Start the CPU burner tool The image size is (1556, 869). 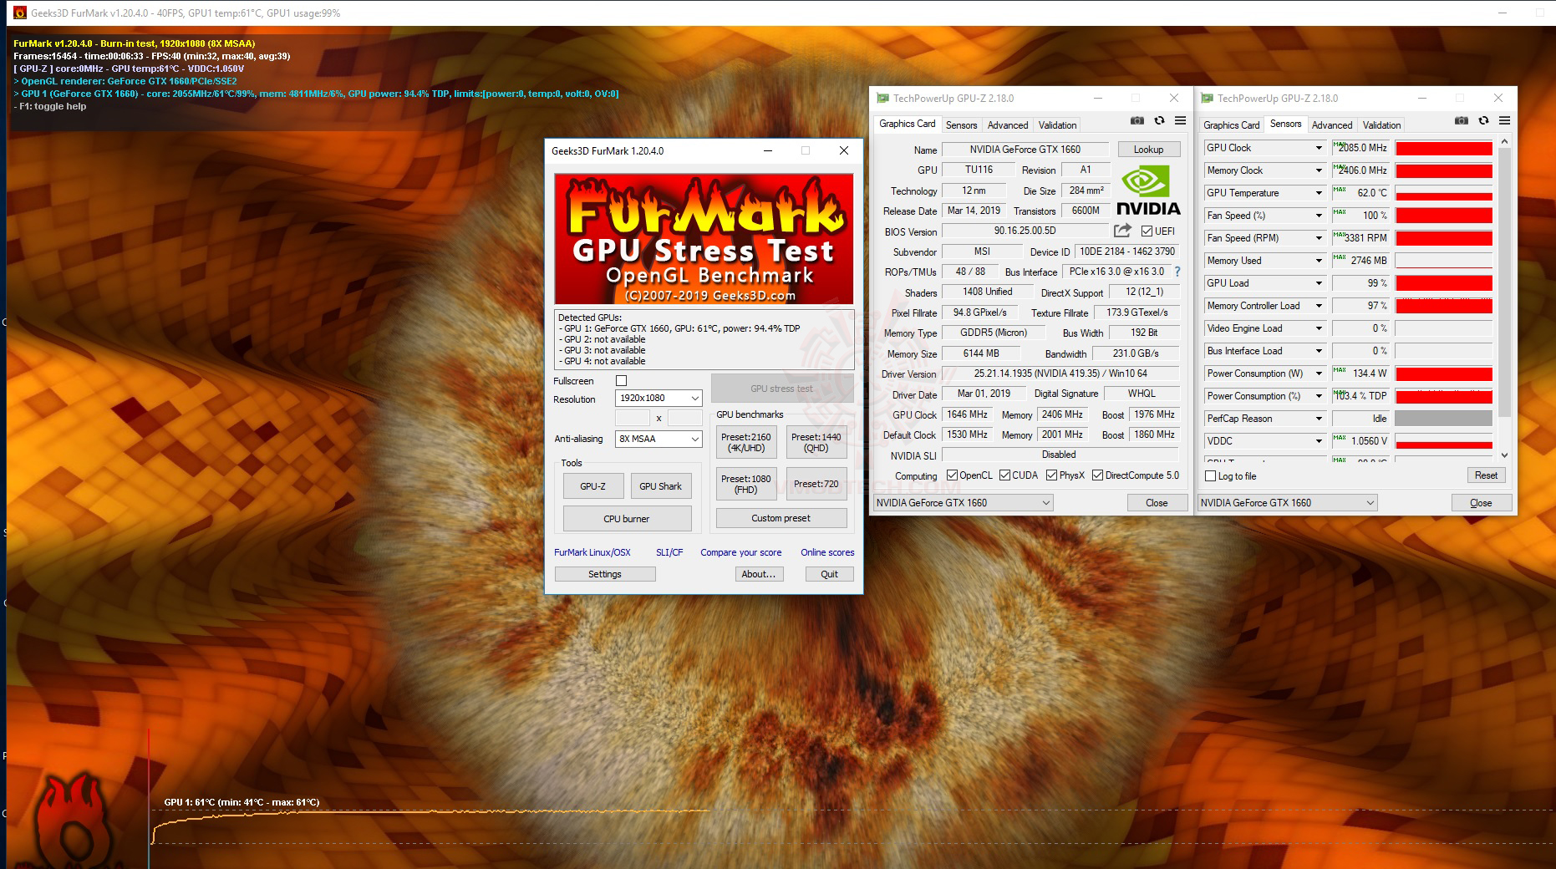[x=627, y=519]
